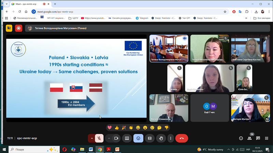Toggle the camera on or off
This screenshot has width=273, height=153.
point(116,138)
